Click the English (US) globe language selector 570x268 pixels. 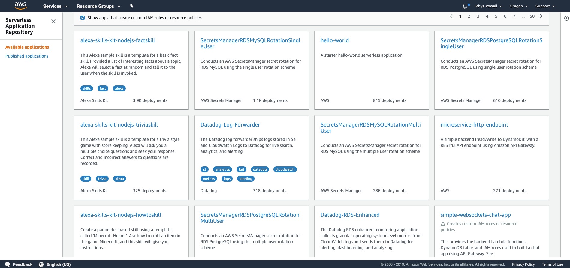(55, 264)
